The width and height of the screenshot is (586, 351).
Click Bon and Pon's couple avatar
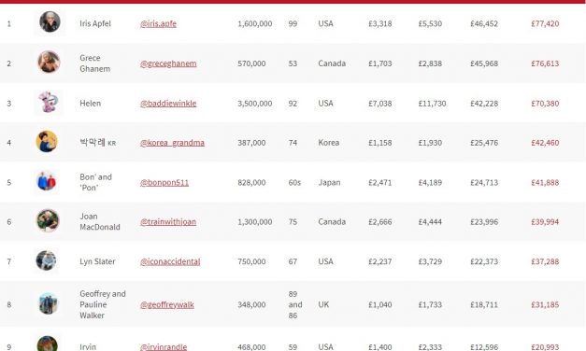(47, 181)
